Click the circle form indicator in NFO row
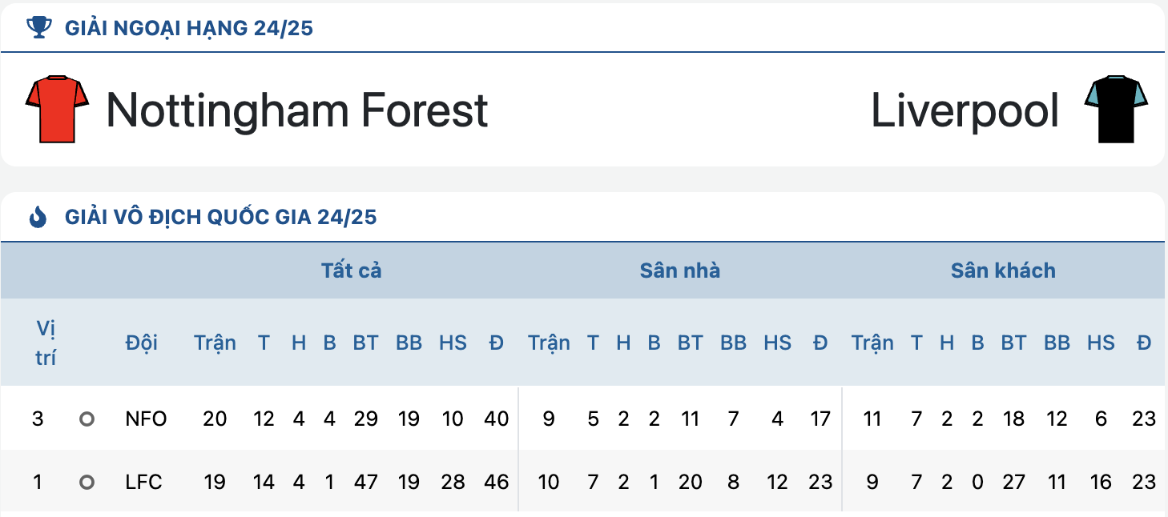The height and width of the screenshot is (517, 1168). (87, 419)
